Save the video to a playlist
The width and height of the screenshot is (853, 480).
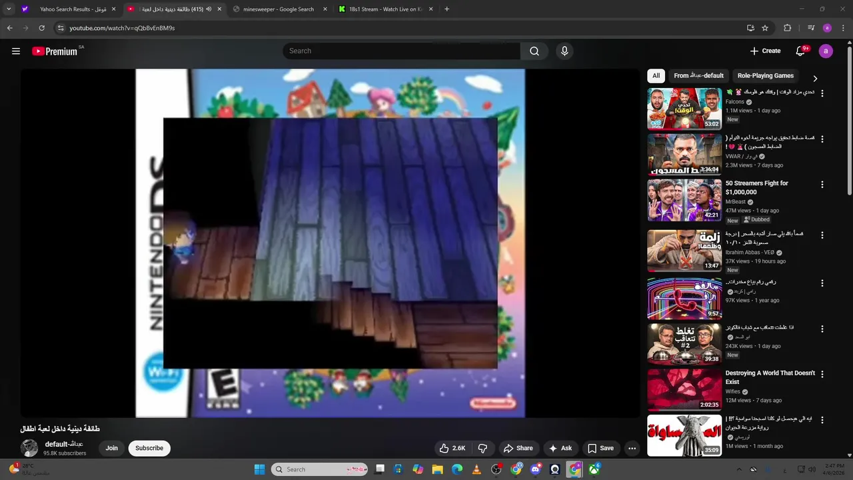click(x=600, y=448)
